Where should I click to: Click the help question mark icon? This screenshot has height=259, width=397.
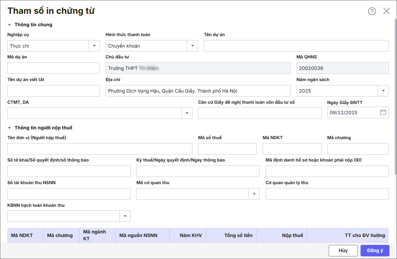372,11
